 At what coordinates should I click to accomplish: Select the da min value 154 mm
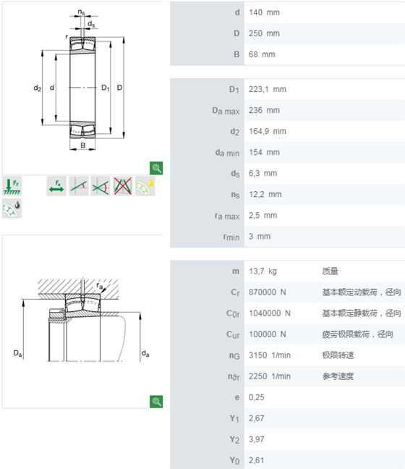264,152
